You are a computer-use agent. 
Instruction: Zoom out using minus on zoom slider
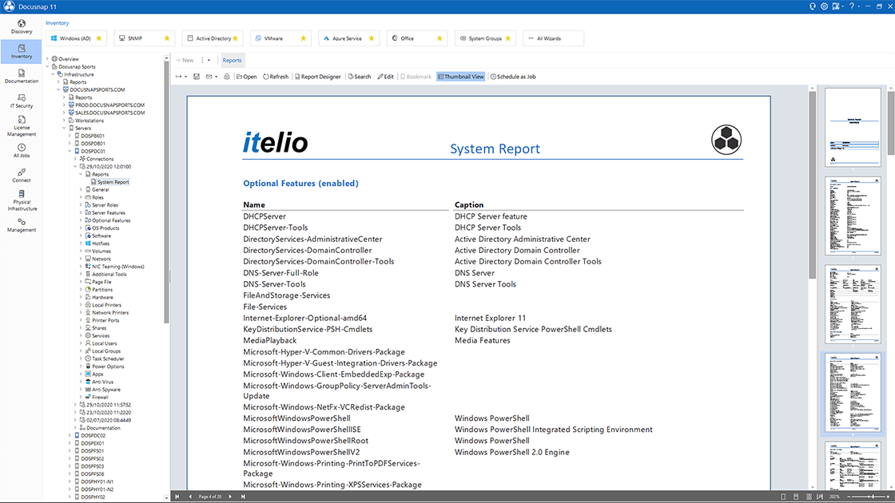click(x=849, y=497)
